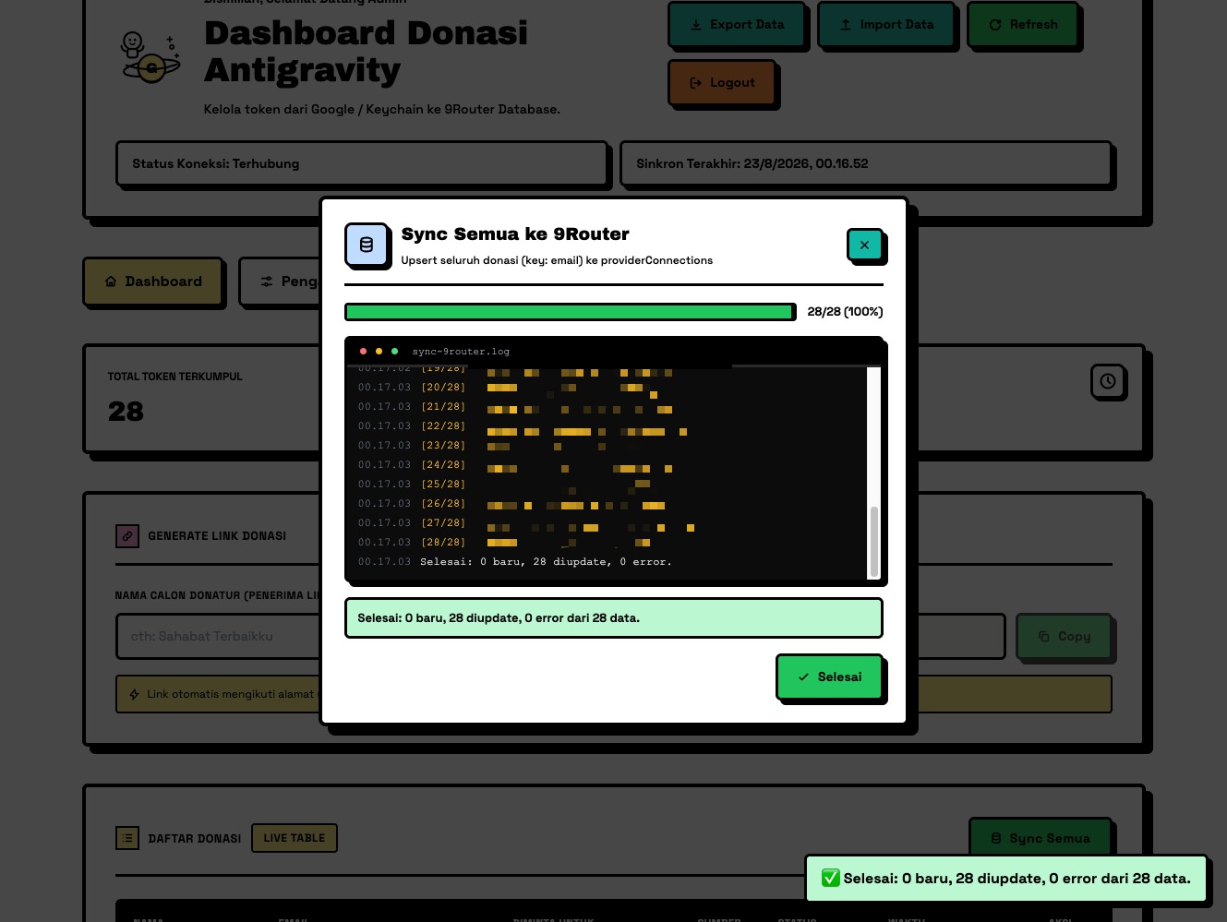Click the sync progress bar
The height and width of the screenshot is (922, 1227).
570,312
